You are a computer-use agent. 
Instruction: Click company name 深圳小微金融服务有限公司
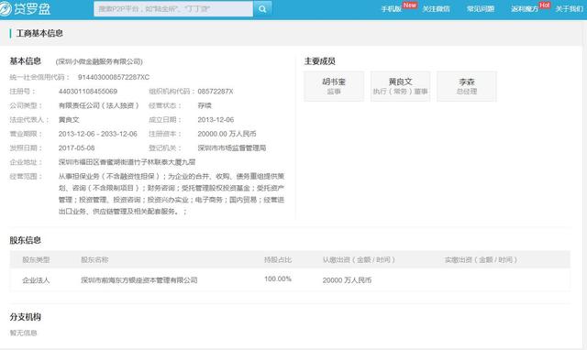click(99, 61)
